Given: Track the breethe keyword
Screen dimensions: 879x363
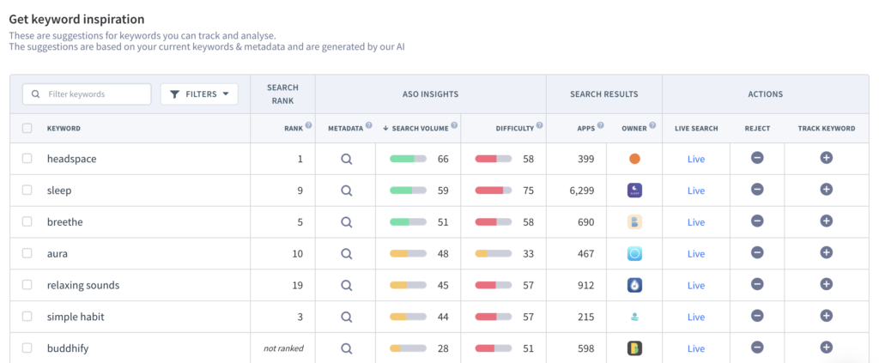Looking at the screenshot, I should 826,221.
